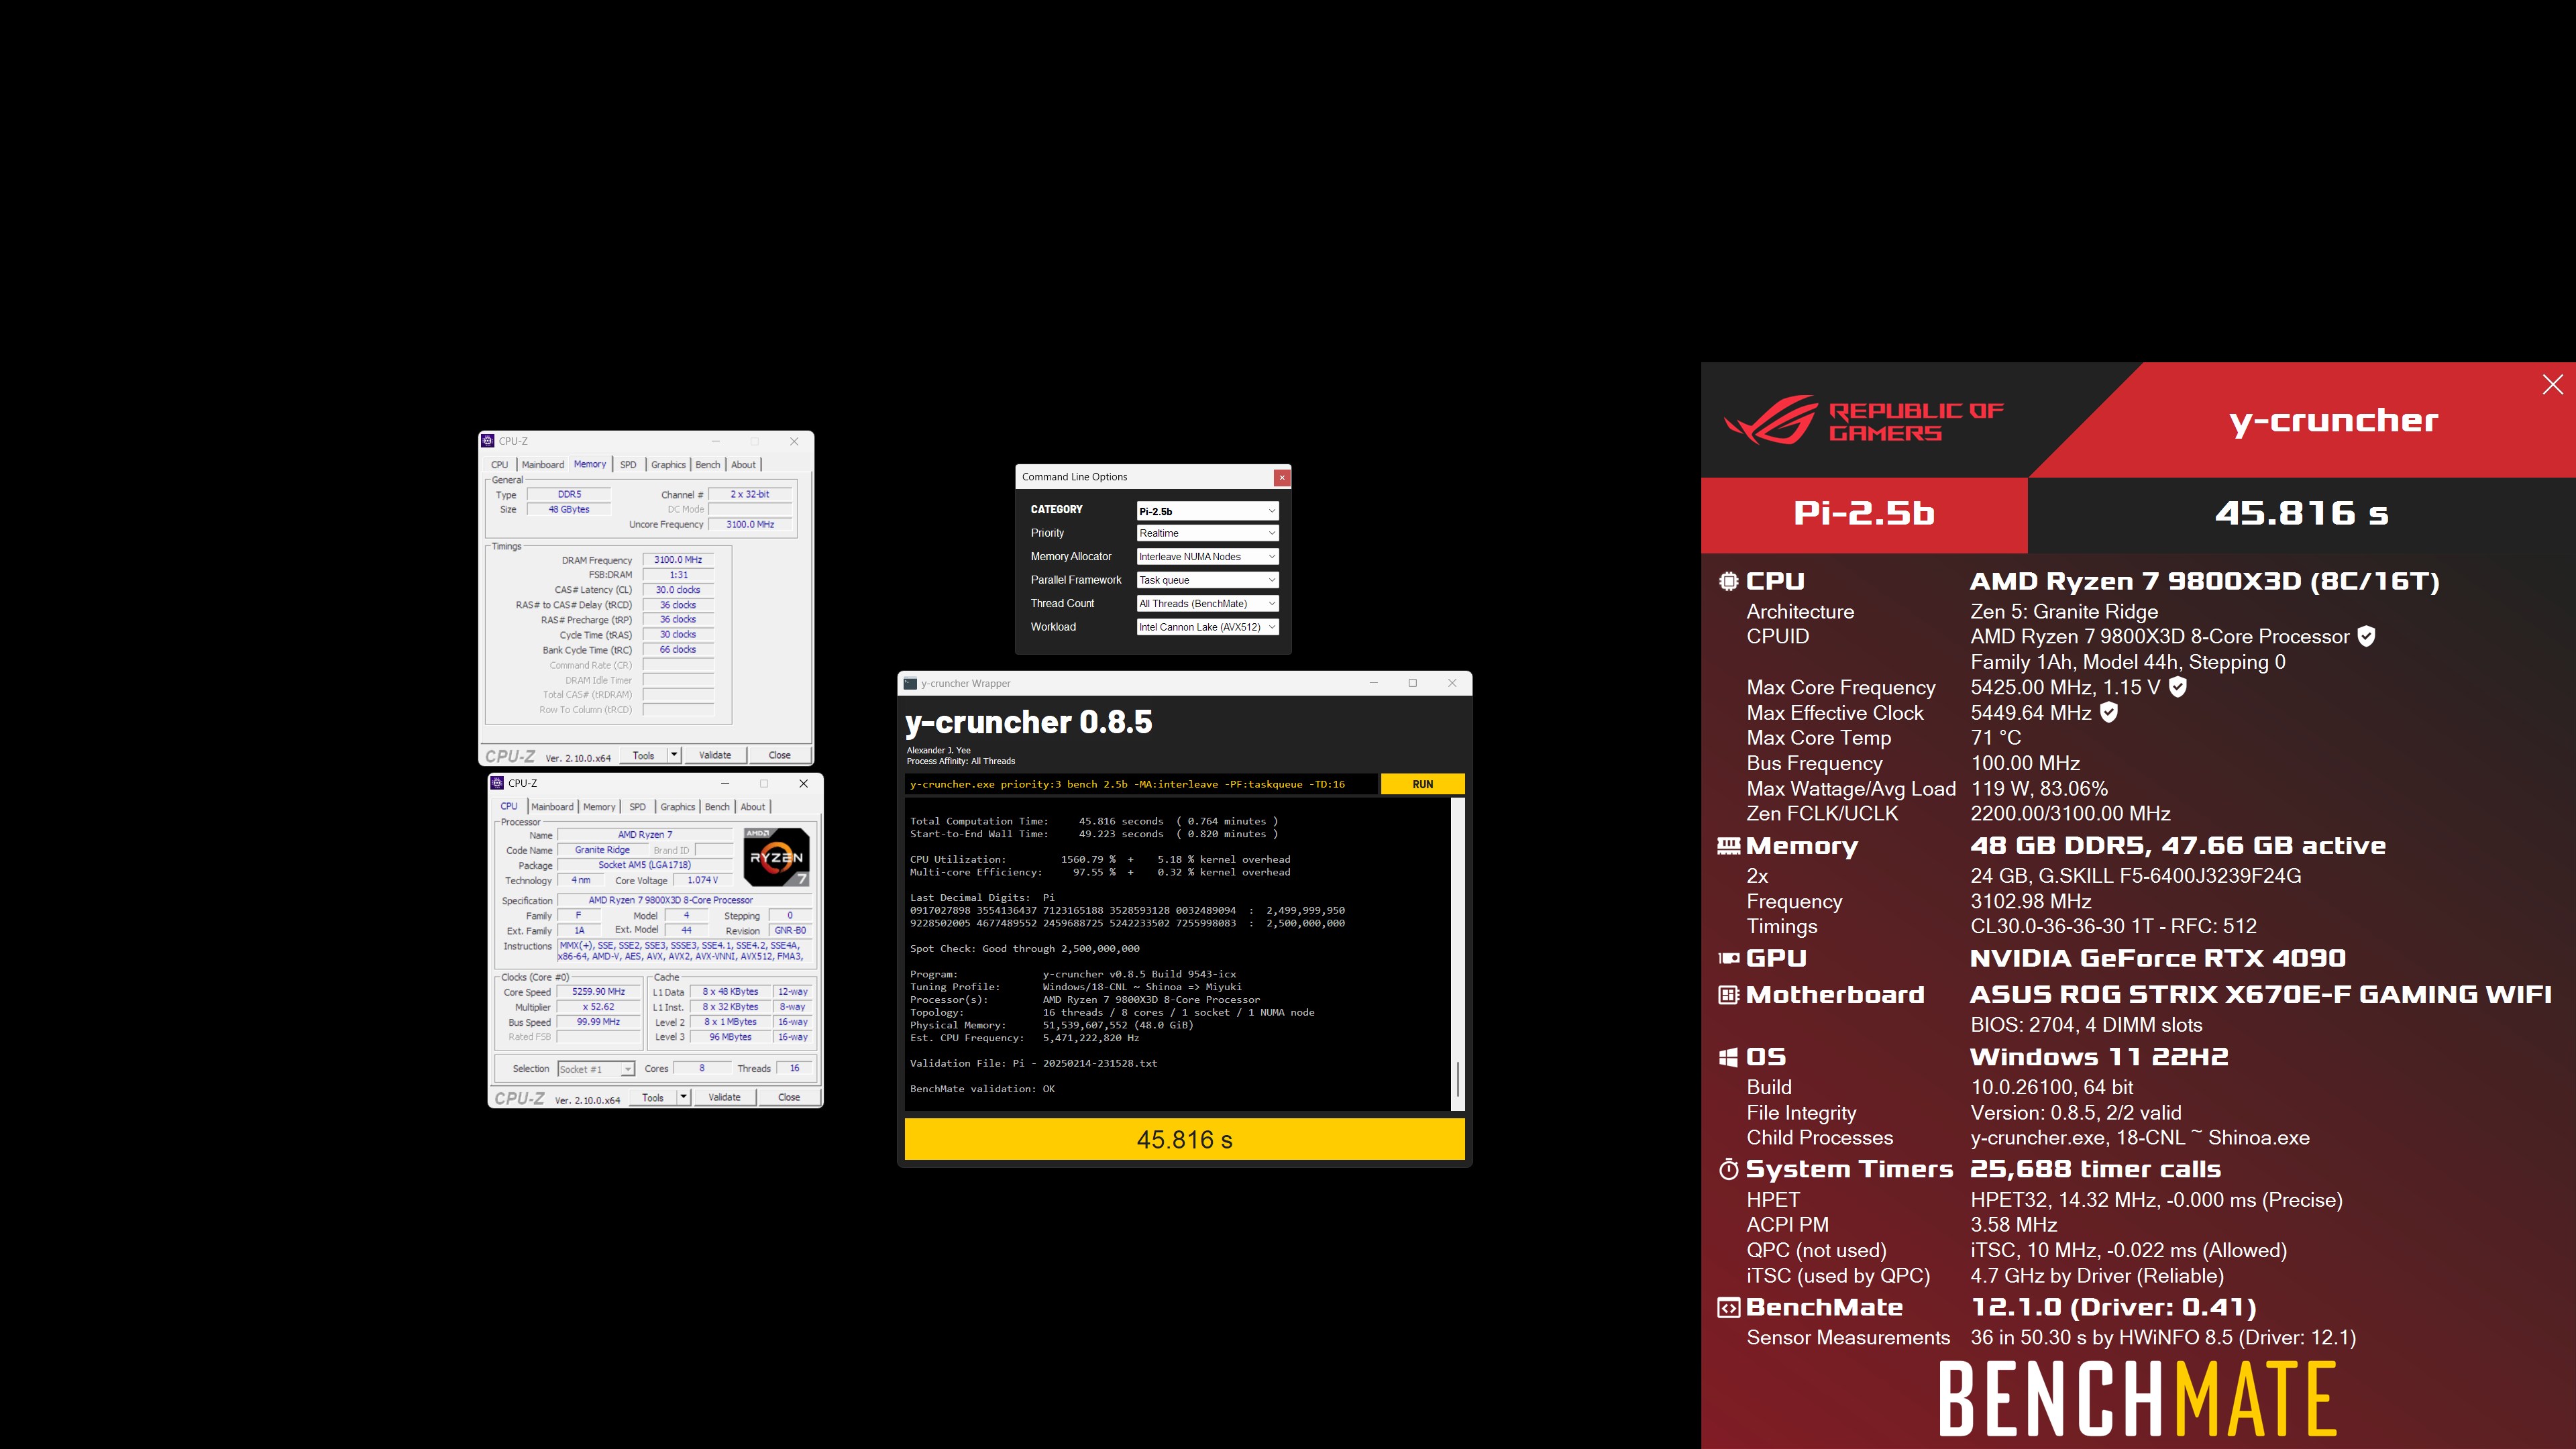Click Tools button in upper CPU-Z window
The height and width of the screenshot is (1449, 2576).
click(644, 755)
